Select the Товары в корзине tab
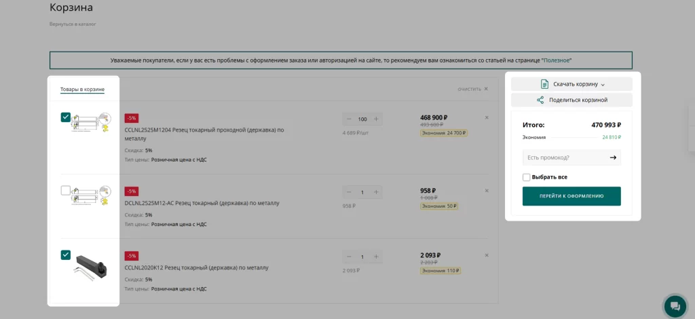 pyautogui.click(x=82, y=90)
